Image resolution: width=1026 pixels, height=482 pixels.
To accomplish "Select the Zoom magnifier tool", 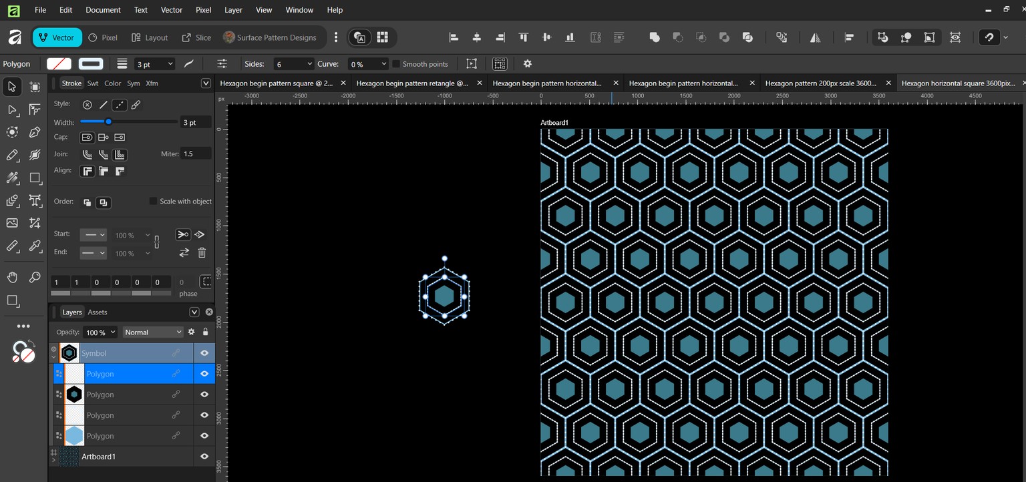I will click(35, 277).
